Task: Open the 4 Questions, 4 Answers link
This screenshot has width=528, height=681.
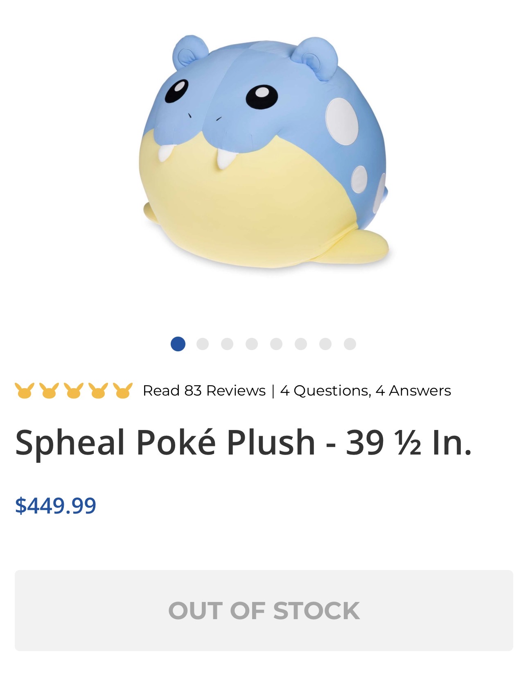Action: [x=366, y=391]
